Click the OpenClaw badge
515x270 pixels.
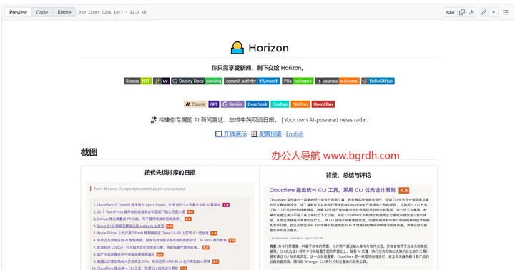[x=323, y=104]
